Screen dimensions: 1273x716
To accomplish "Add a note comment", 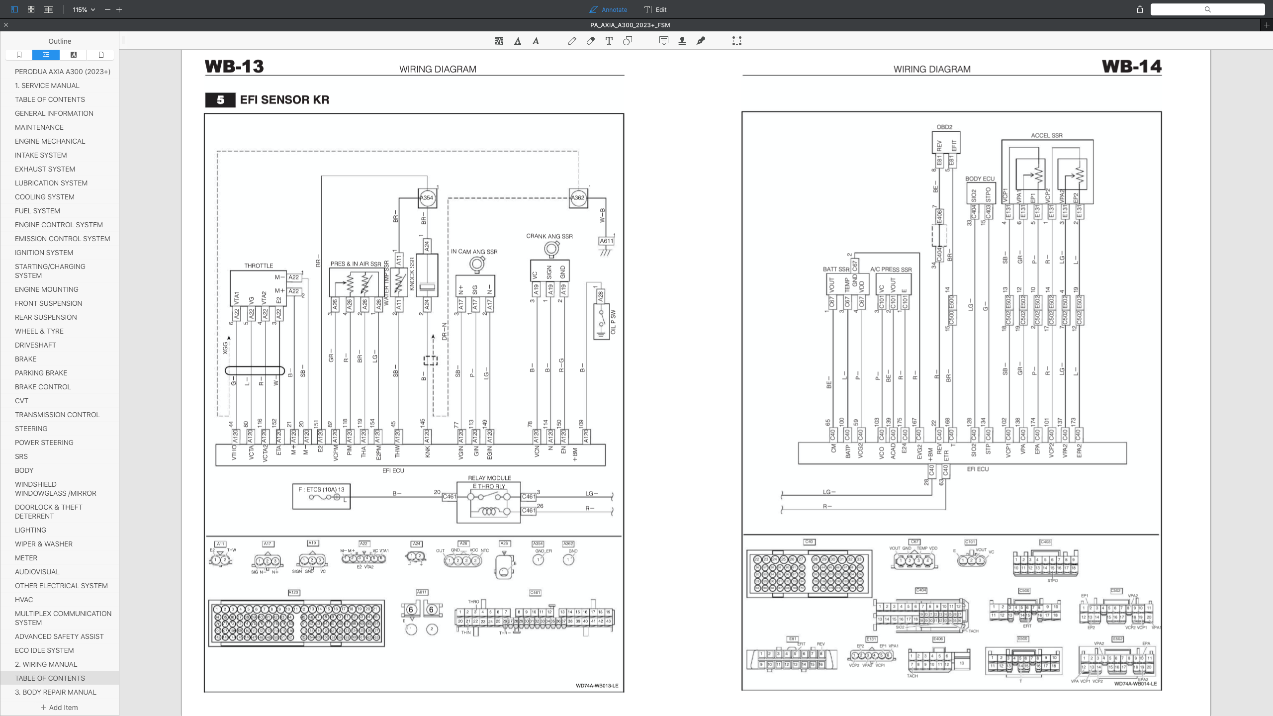I will tap(663, 41).
